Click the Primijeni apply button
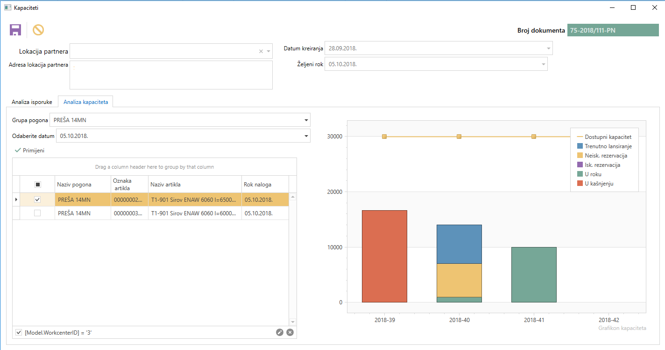 [29, 151]
